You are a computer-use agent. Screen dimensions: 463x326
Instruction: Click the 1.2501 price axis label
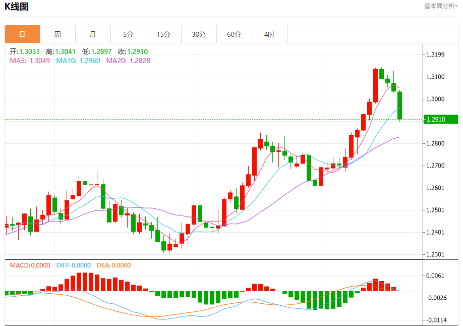435,210
